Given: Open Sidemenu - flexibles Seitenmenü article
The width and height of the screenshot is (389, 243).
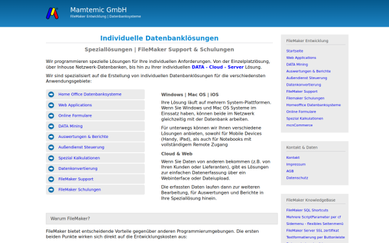Looking at the screenshot, I should (314, 224).
